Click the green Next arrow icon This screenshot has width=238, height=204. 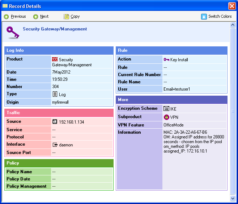coord(35,17)
